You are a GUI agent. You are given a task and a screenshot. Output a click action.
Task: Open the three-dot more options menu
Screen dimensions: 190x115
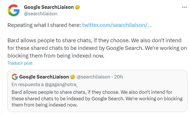point(184,7)
